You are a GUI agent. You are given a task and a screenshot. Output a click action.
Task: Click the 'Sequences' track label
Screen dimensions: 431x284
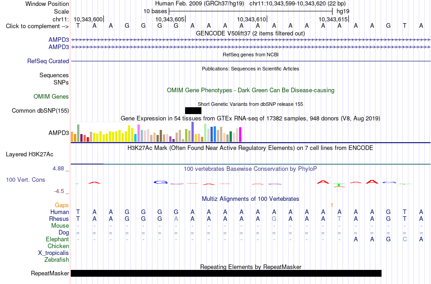(x=54, y=75)
